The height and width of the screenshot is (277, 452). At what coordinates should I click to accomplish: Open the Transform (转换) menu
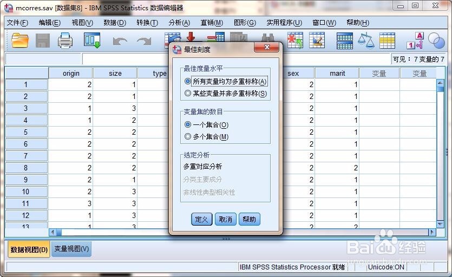pyautogui.click(x=147, y=23)
